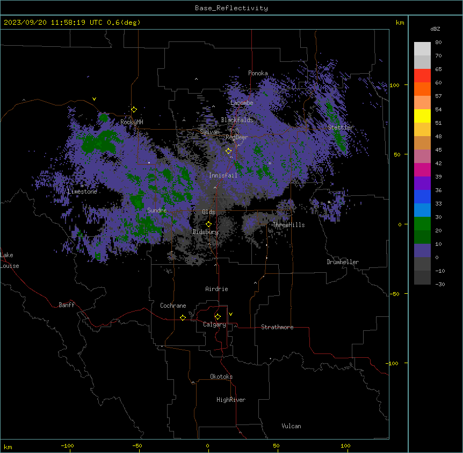Select the yellow diamond marker below Cochrane
Viewport: 463px width, 453px height.
(183, 317)
